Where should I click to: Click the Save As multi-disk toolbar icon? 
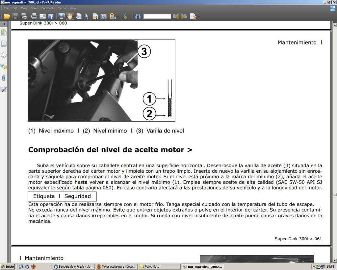pos(23,16)
